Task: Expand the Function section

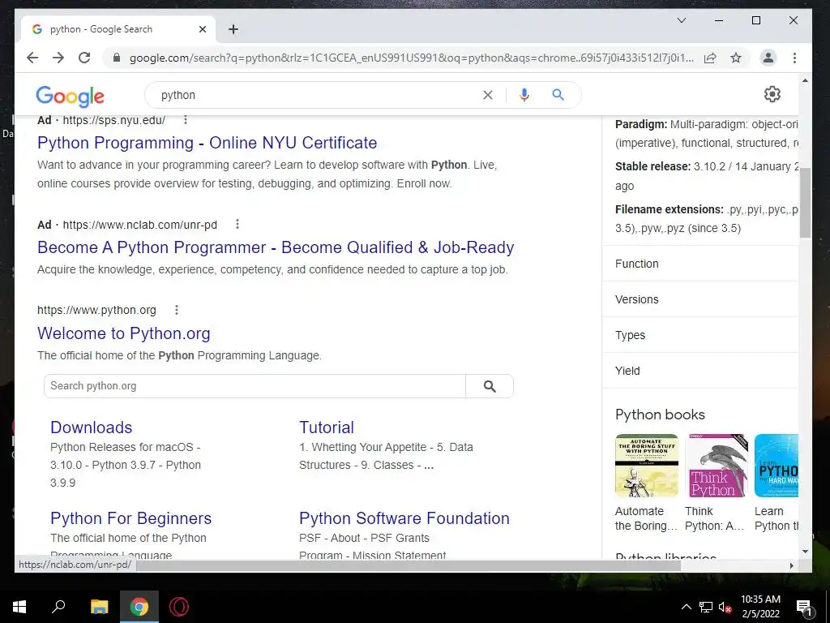Action: point(700,264)
